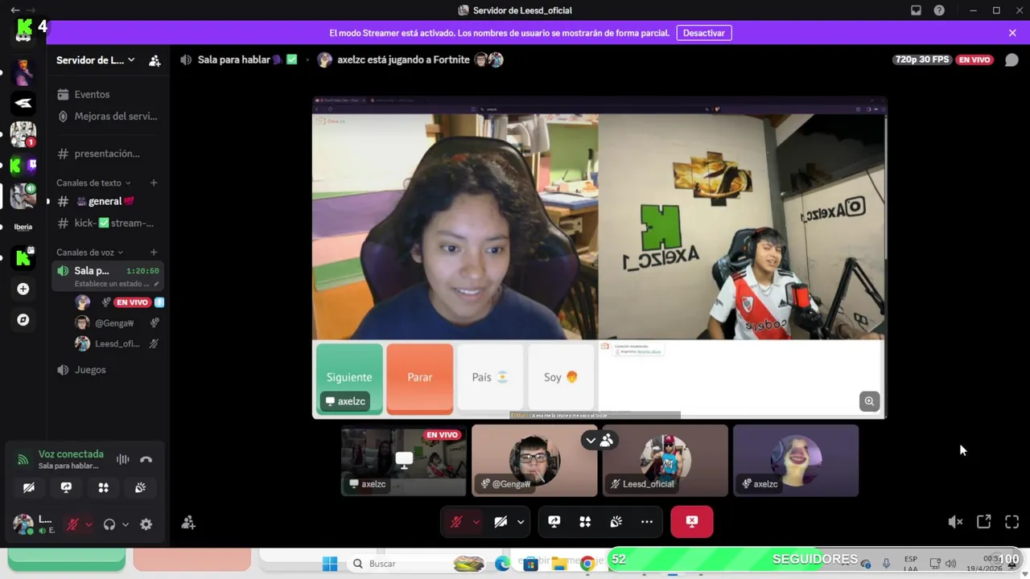This screenshot has width=1030, height=579.
Task: Open the Iberia server icon
Action: 23,227
